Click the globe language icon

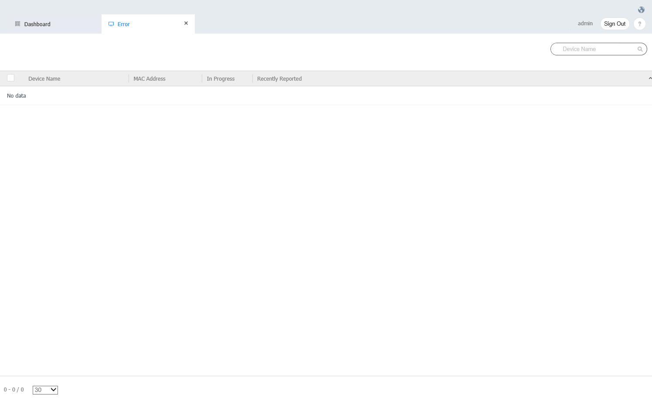point(641,9)
